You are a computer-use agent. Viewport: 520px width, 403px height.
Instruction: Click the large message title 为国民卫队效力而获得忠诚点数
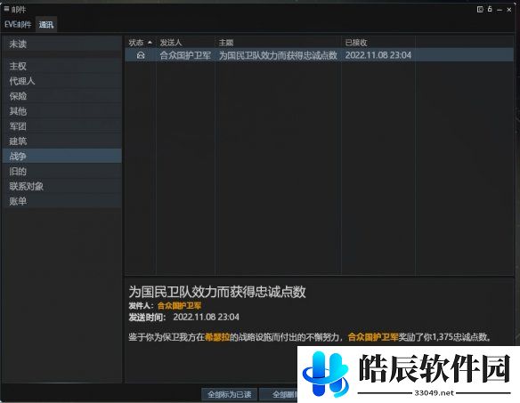click(217, 292)
